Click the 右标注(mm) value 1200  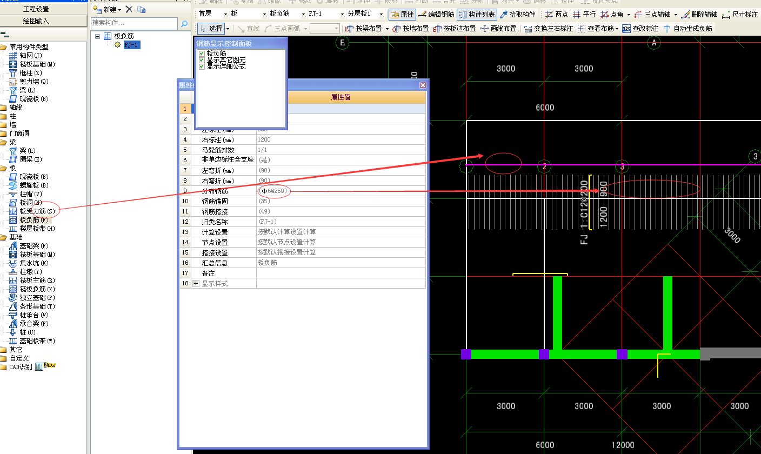tap(341, 139)
